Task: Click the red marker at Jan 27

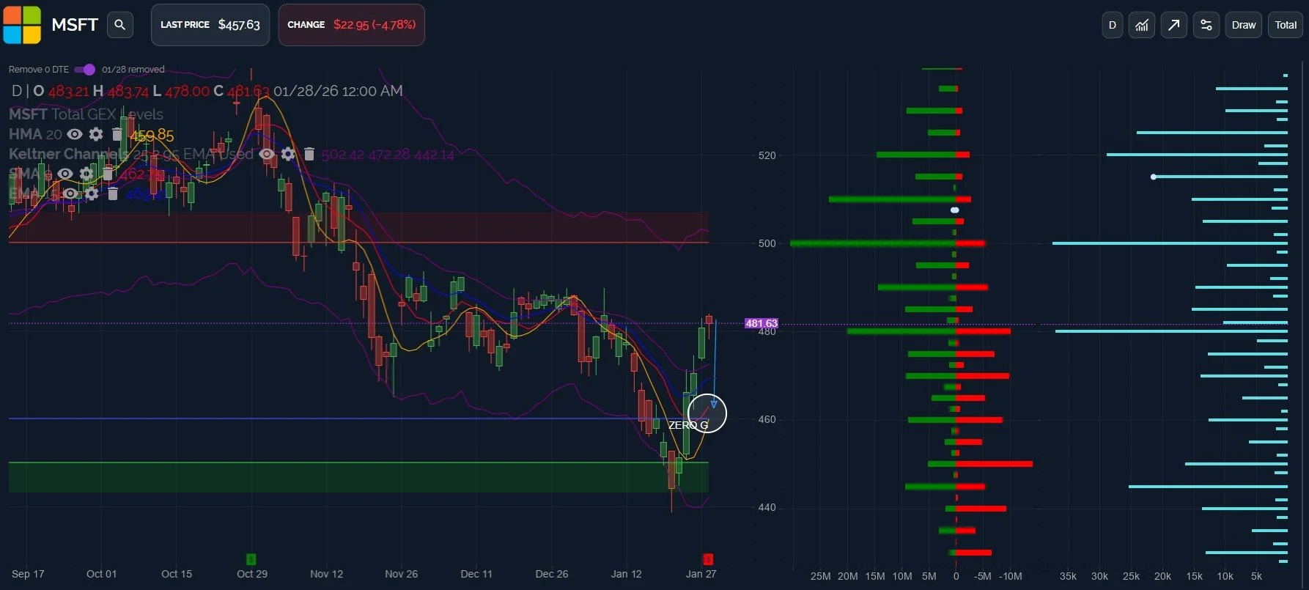Action: [x=708, y=559]
